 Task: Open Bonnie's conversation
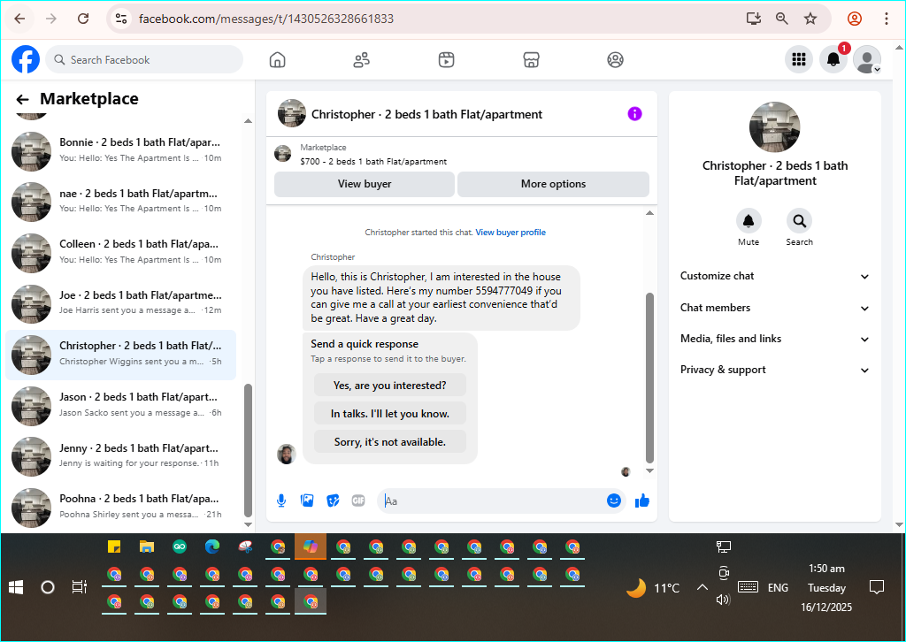click(x=121, y=150)
